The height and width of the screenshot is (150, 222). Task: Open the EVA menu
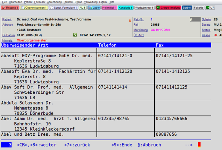pyautogui.click(x=5, y=2)
